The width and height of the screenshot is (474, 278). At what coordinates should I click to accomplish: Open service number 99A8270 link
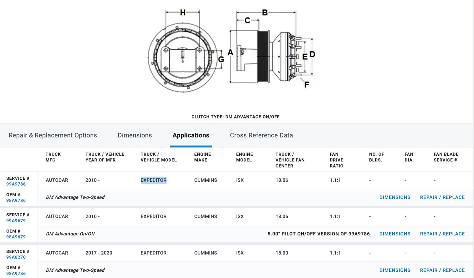point(16,257)
